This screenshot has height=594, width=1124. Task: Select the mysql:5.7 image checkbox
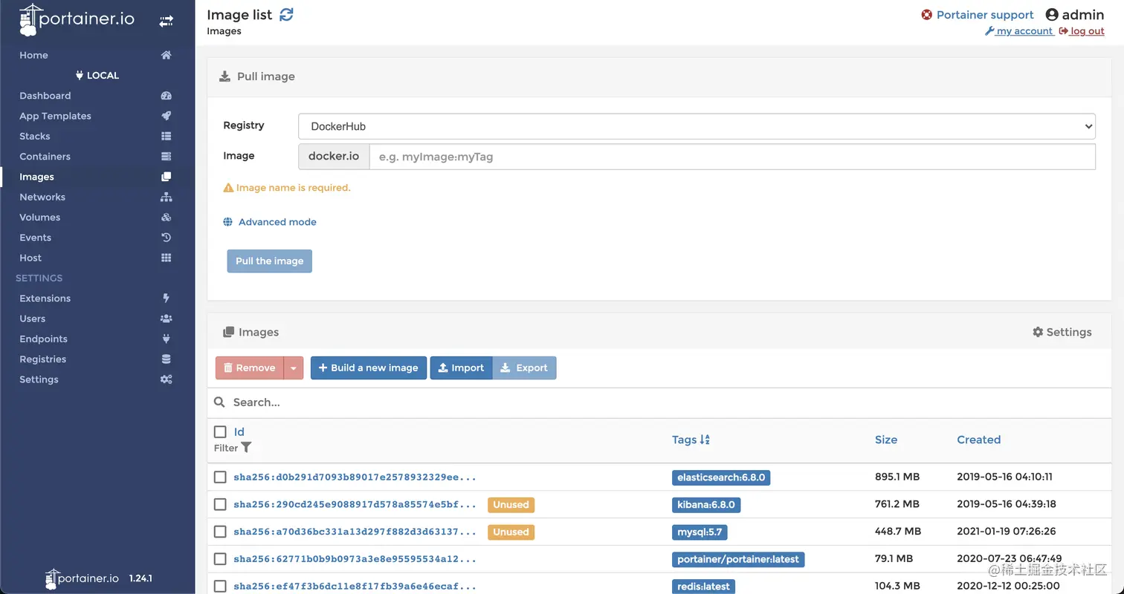coord(220,532)
